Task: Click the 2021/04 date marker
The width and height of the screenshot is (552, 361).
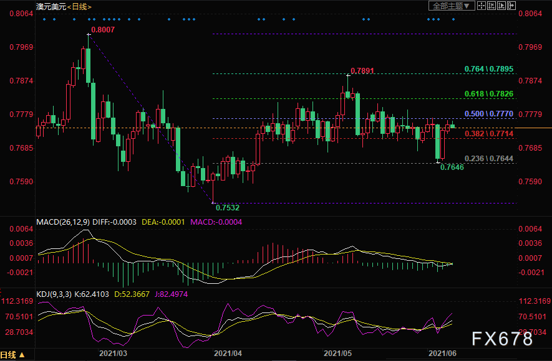Action: tap(228, 354)
